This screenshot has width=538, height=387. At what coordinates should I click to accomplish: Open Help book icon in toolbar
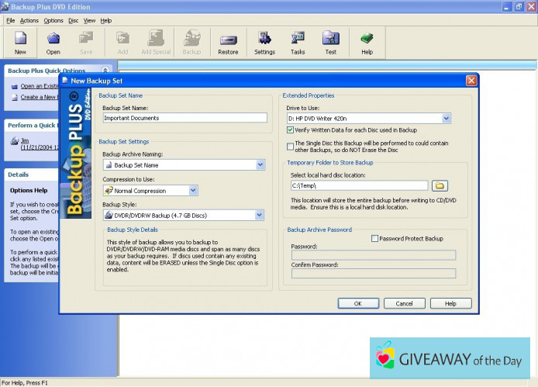(x=367, y=42)
